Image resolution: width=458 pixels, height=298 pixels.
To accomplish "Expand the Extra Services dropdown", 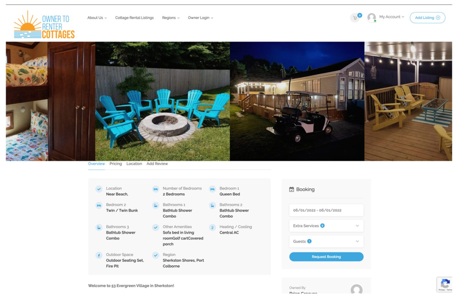I will [x=326, y=226].
